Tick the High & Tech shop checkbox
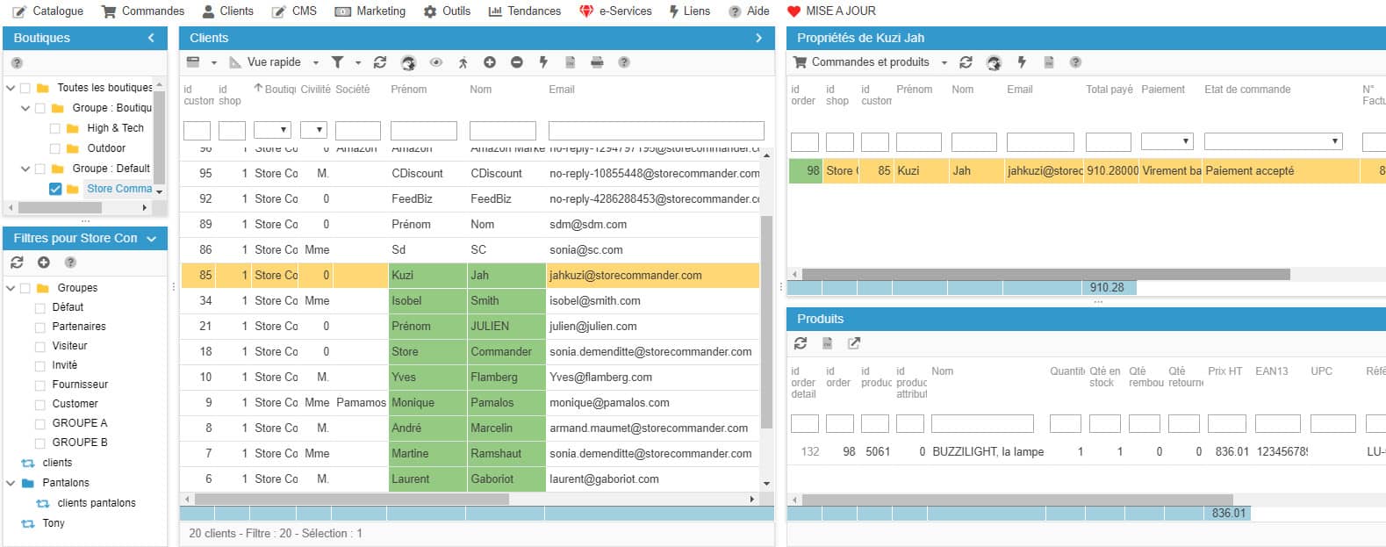This screenshot has height=547, width=1386. [x=55, y=128]
